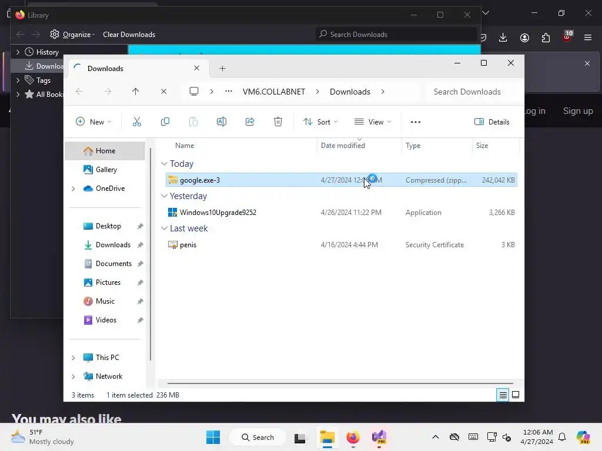Screen dimensions: 602x451
Task: Open Videos pinned folder in navigation pane
Action: 105,320
